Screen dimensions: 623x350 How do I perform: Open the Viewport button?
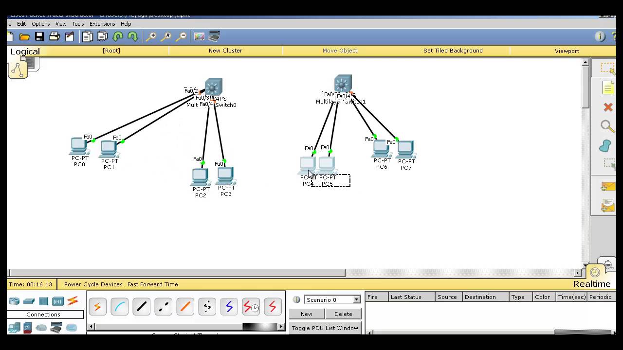(567, 51)
